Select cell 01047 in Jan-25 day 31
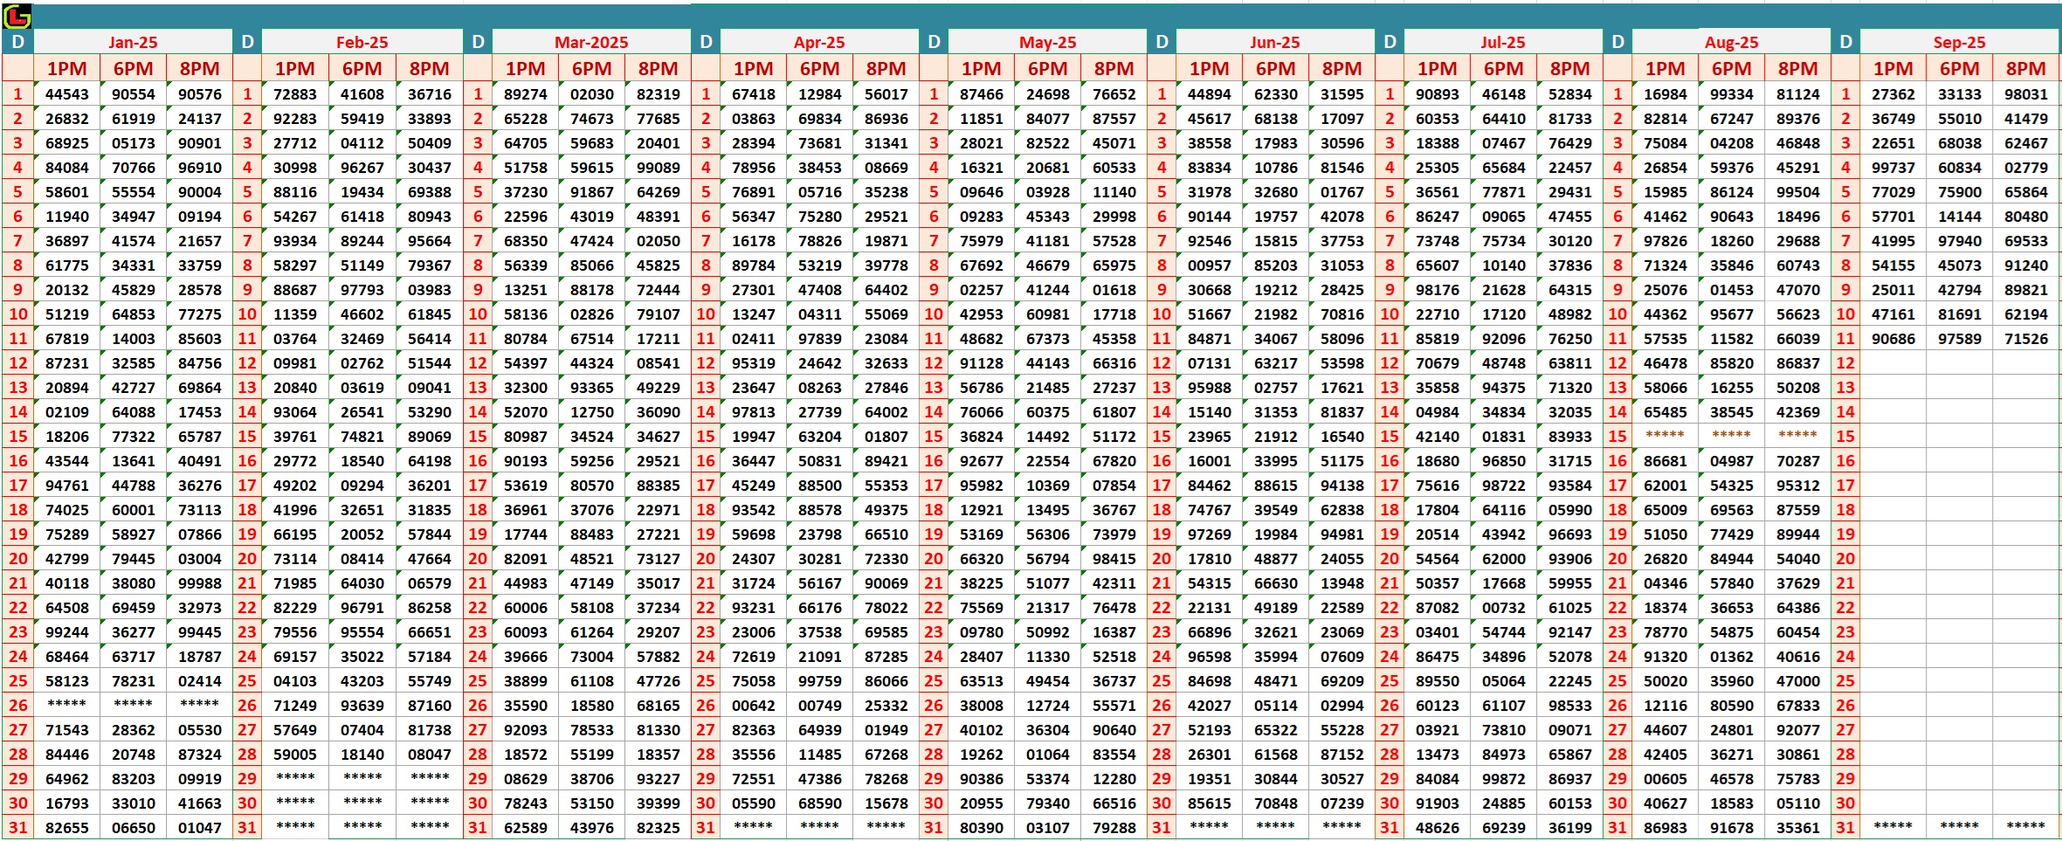Screen dimensions: 2062x841 pos(200,828)
